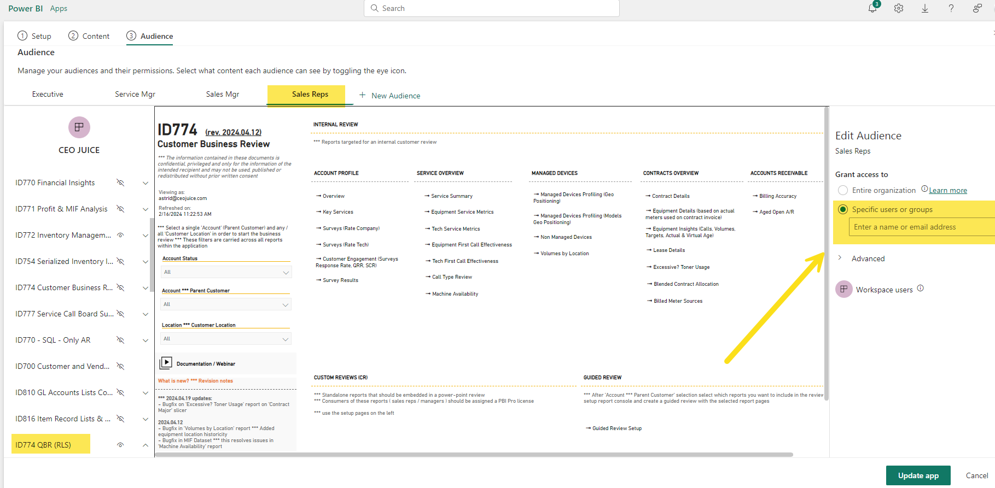The image size is (995, 488).
Task: Click the search magnifier icon
Action: click(375, 8)
